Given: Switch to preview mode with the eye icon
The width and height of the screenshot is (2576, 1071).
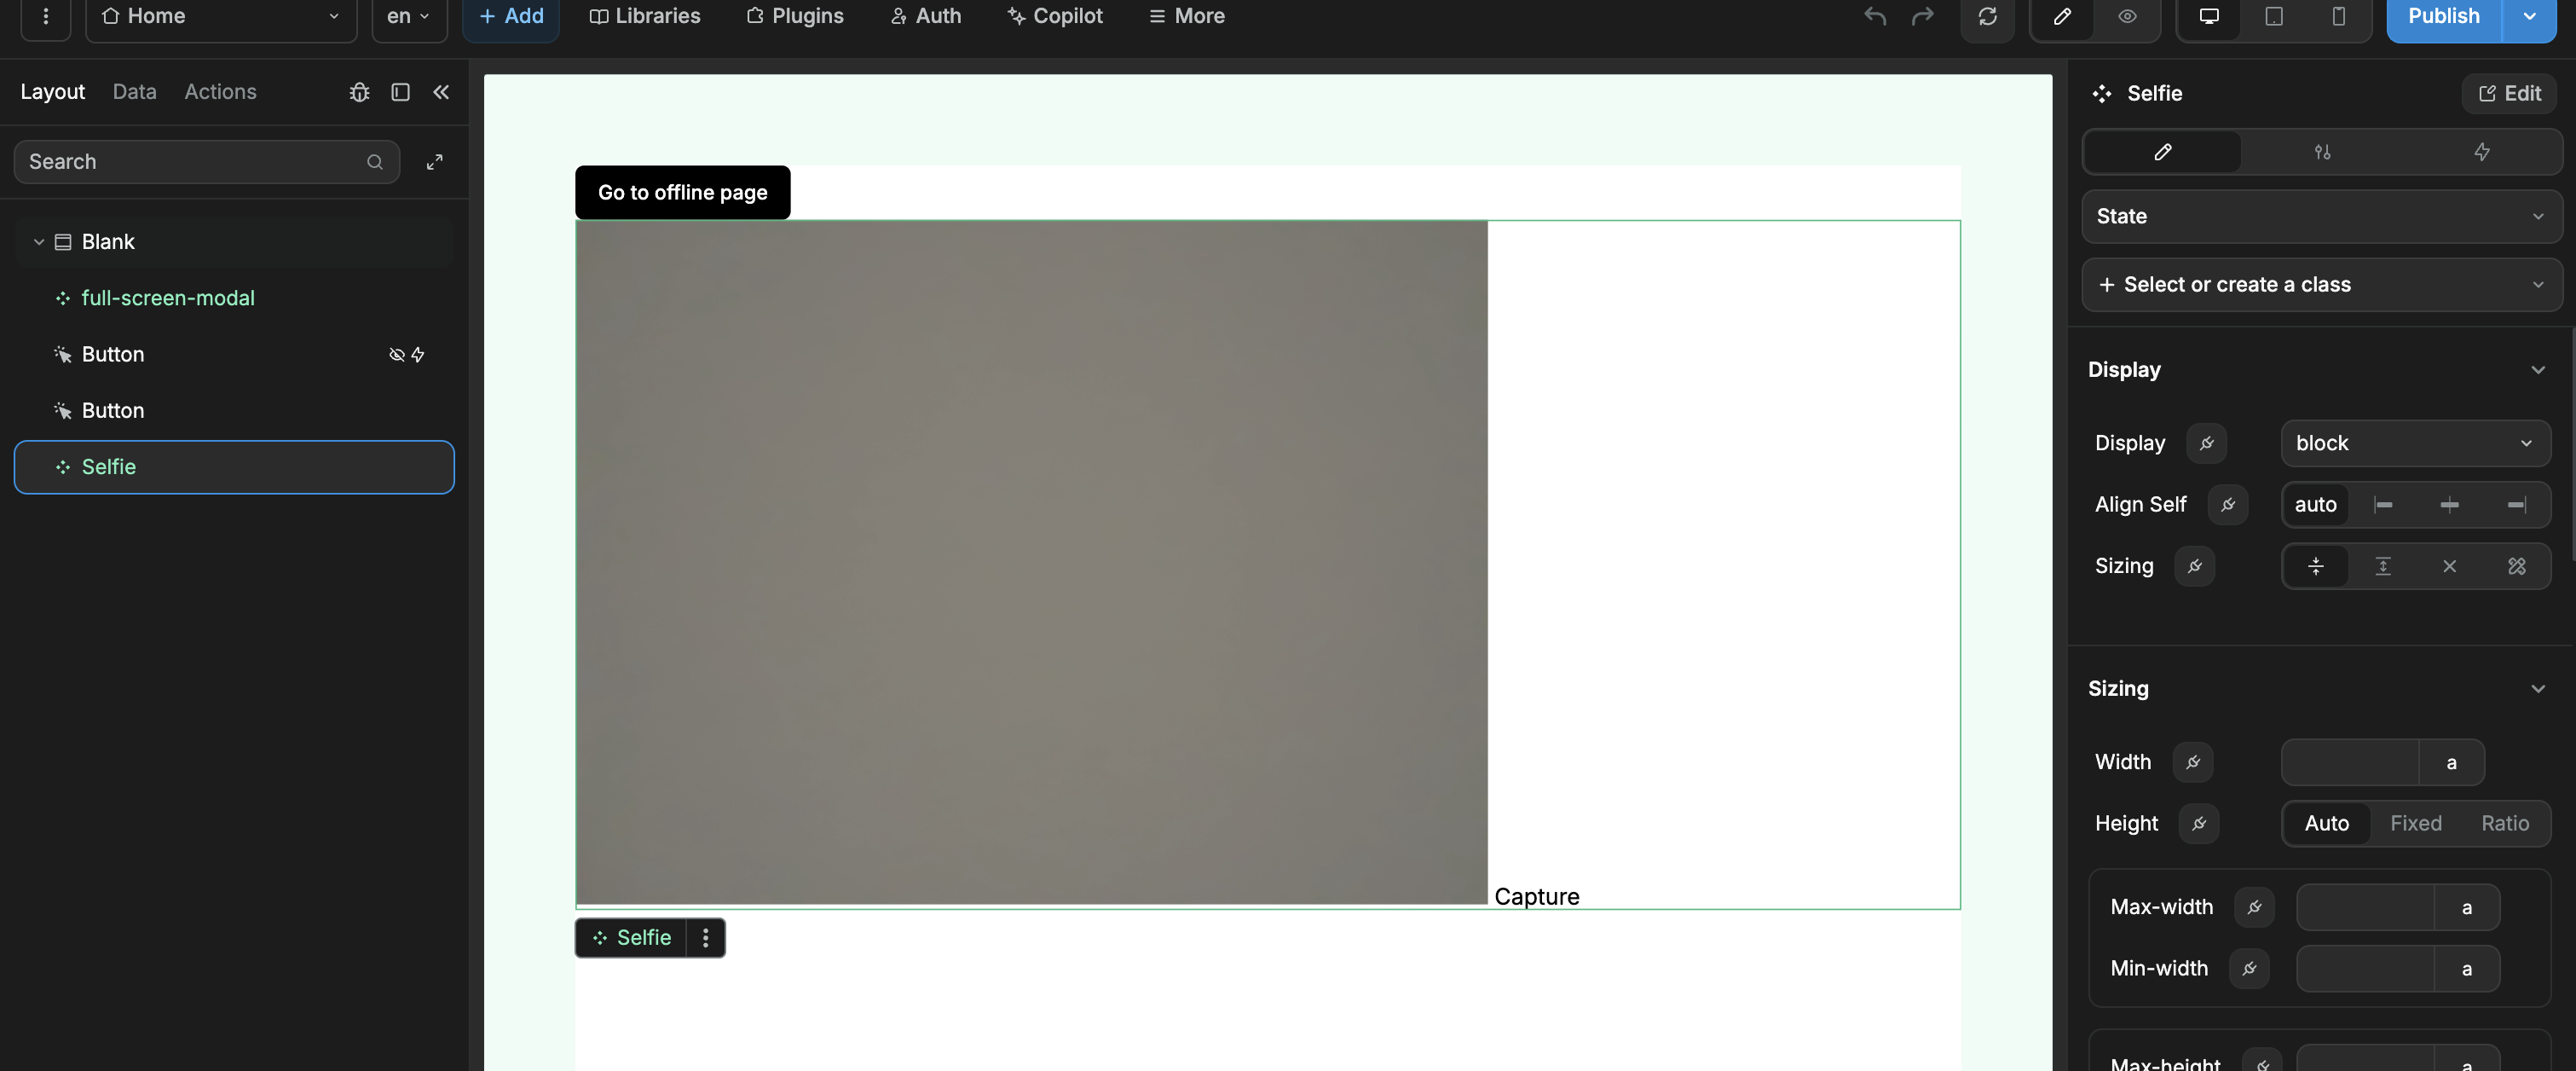Looking at the screenshot, I should point(2127,16).
